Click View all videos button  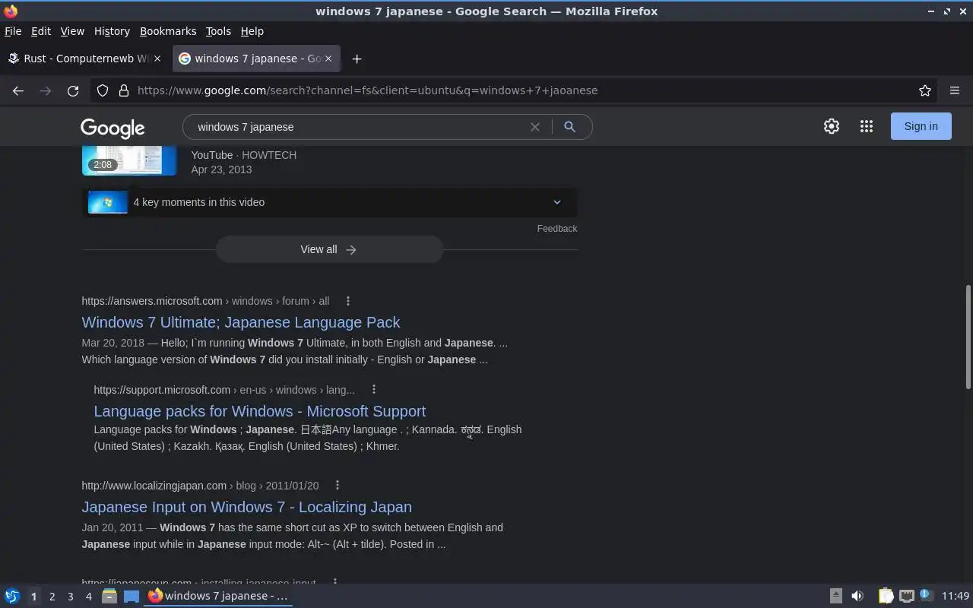pyautogui.click(x=329, y=249)
